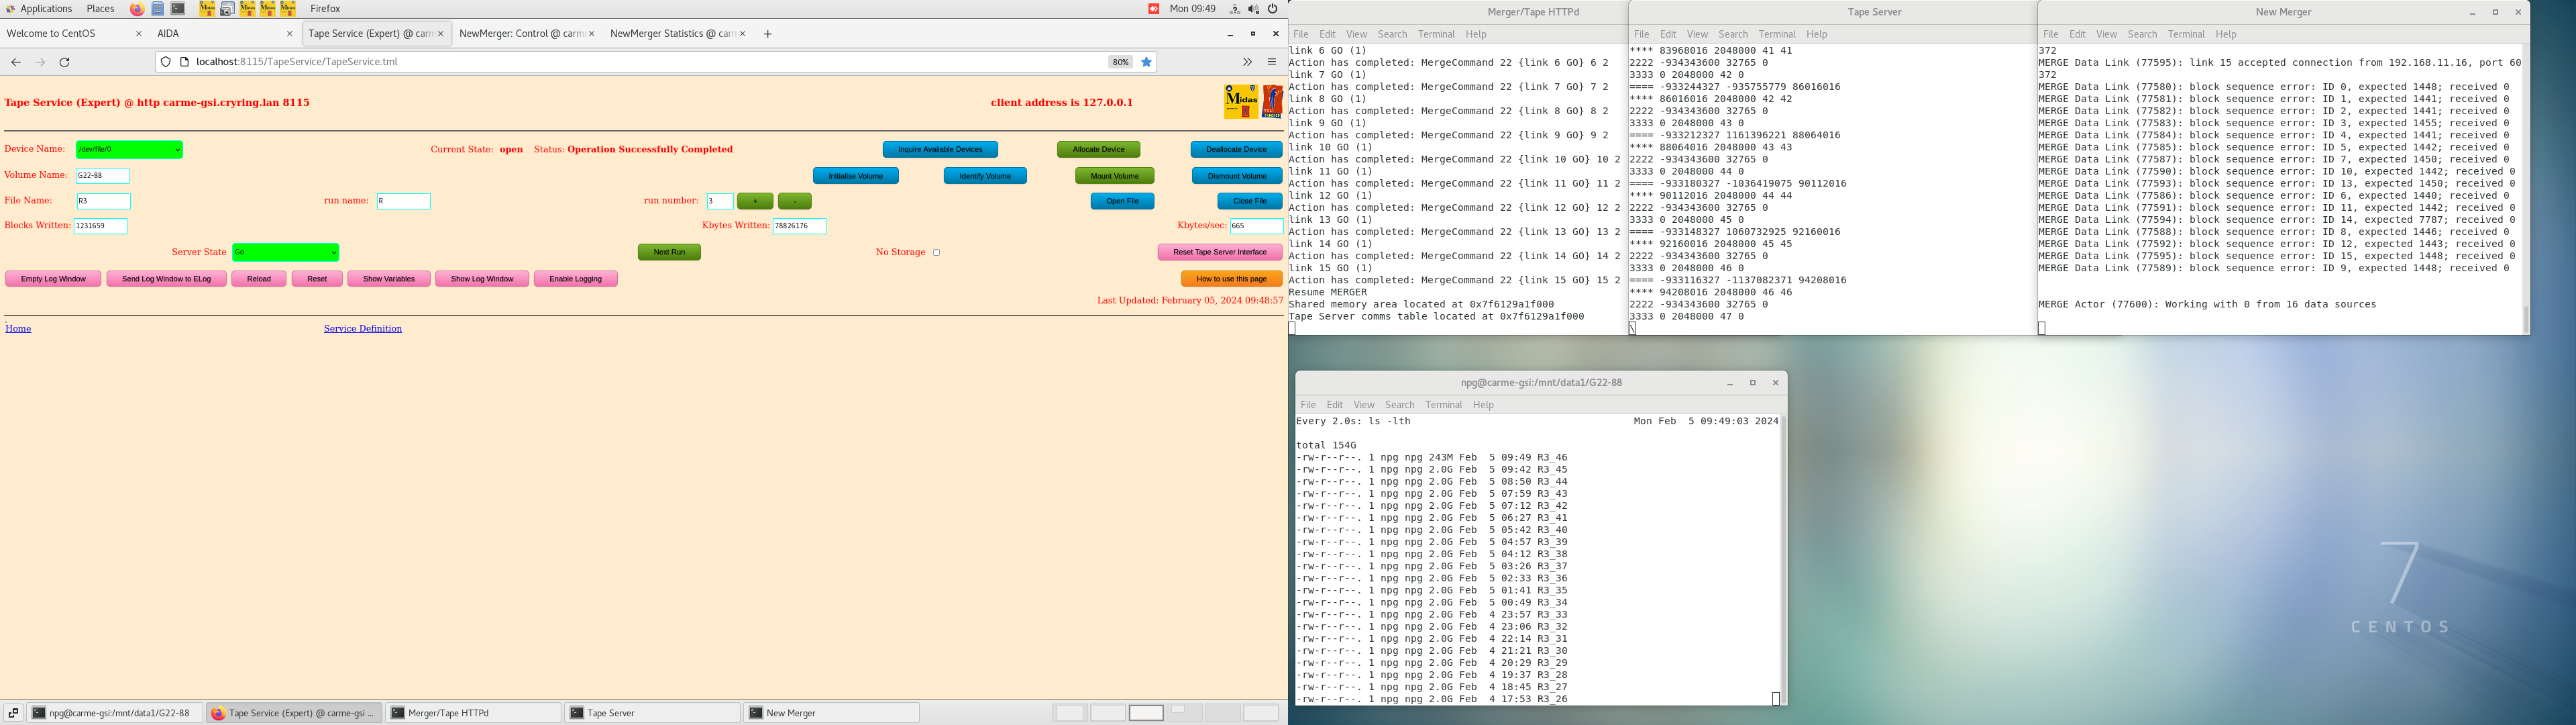Screen dimensions: 2576x725
Task: Click the volume icon in system tray
Action: (x=1253, y=9)
